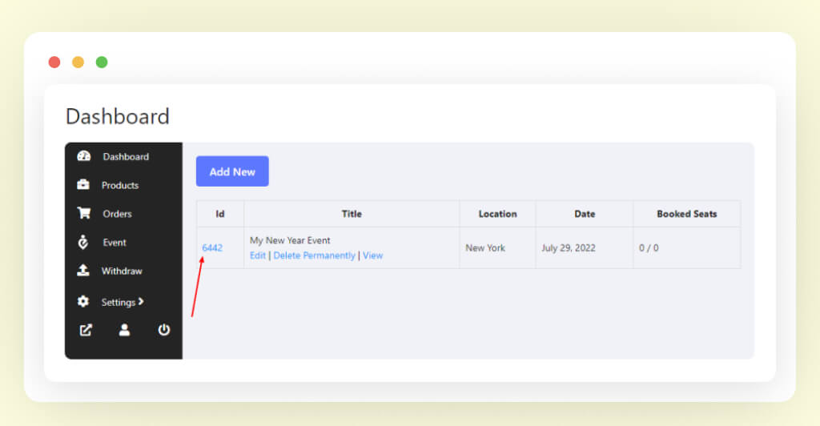Click the My New Year Event title text
The width and height of the screenshot is (820, 426).
(x=290, y=240)
